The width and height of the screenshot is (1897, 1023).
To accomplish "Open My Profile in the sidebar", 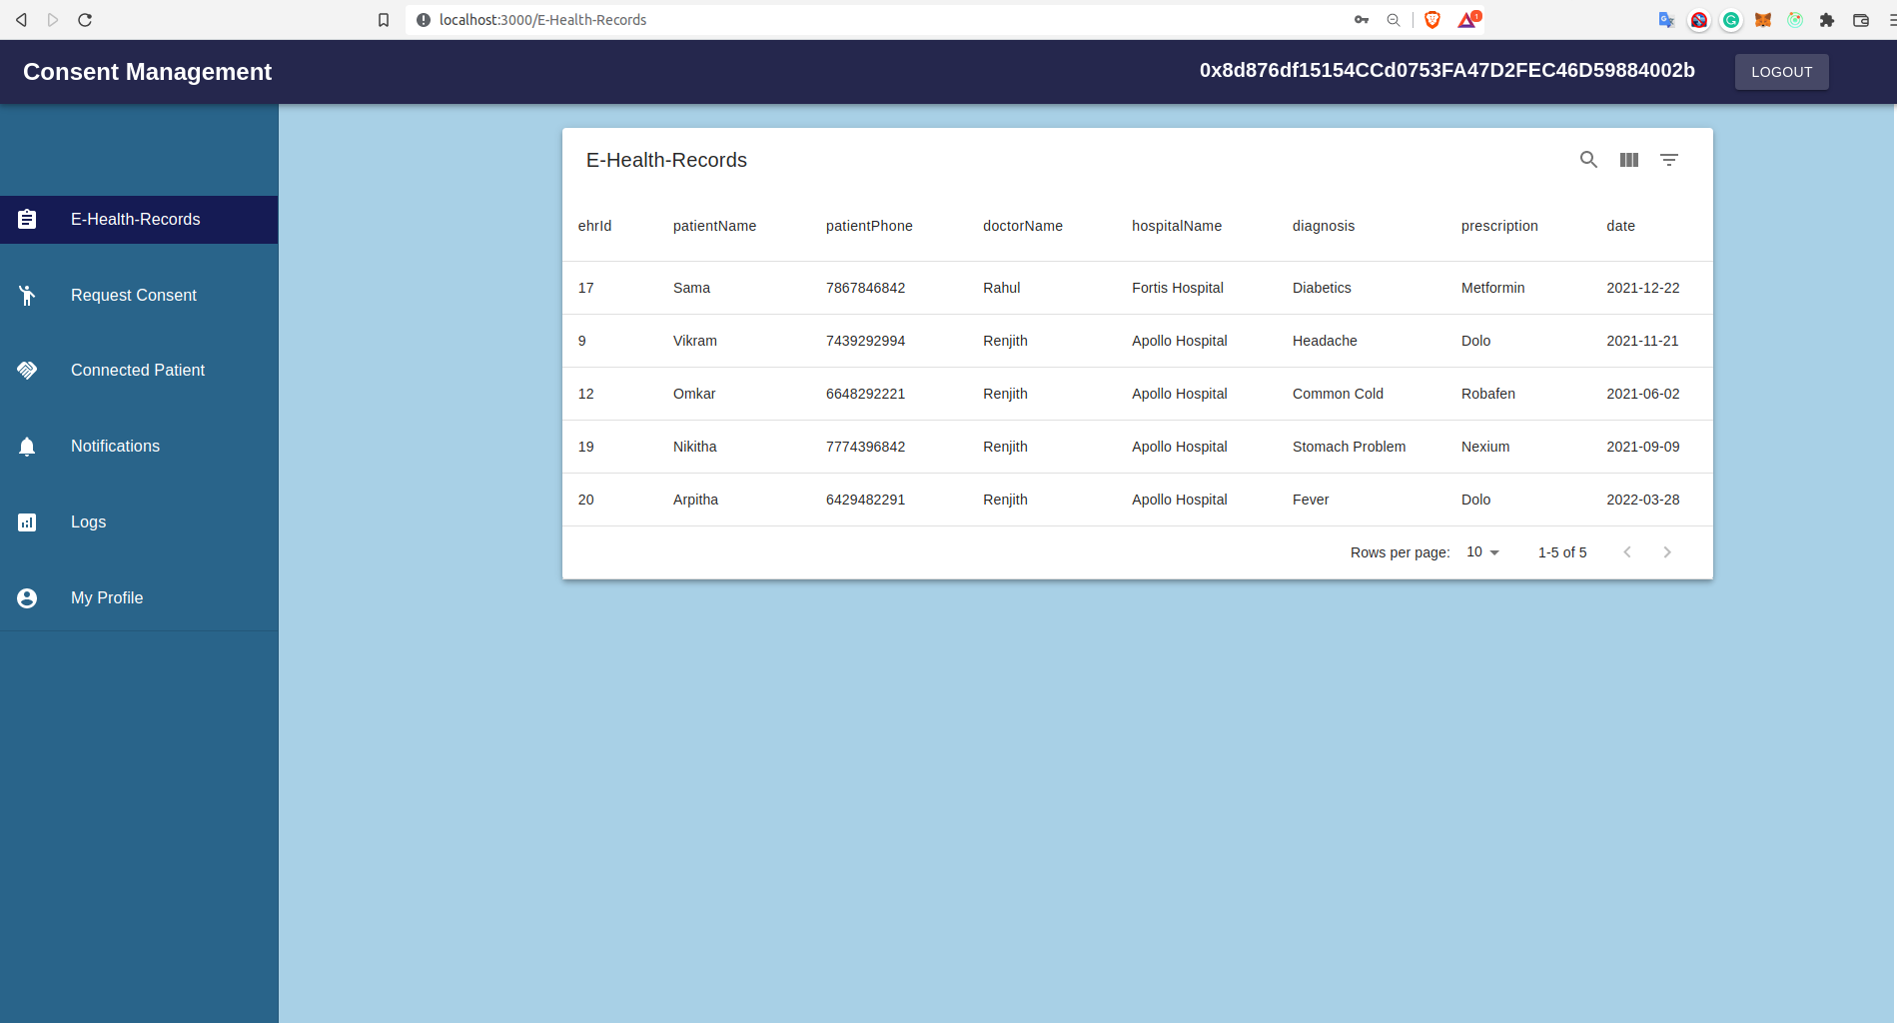I will pos(139,598).
